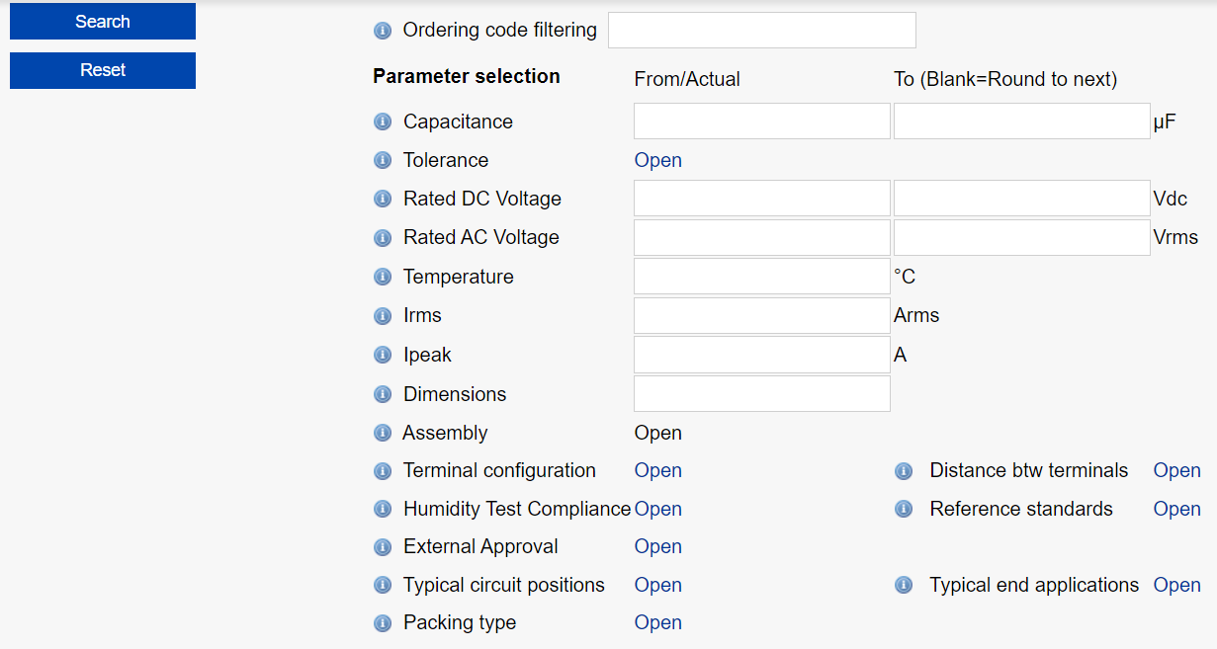Viewport: 1217px width, 649px height.
Task: Open External Approval options
Action: pyautogui.click(x=658, y=546)
